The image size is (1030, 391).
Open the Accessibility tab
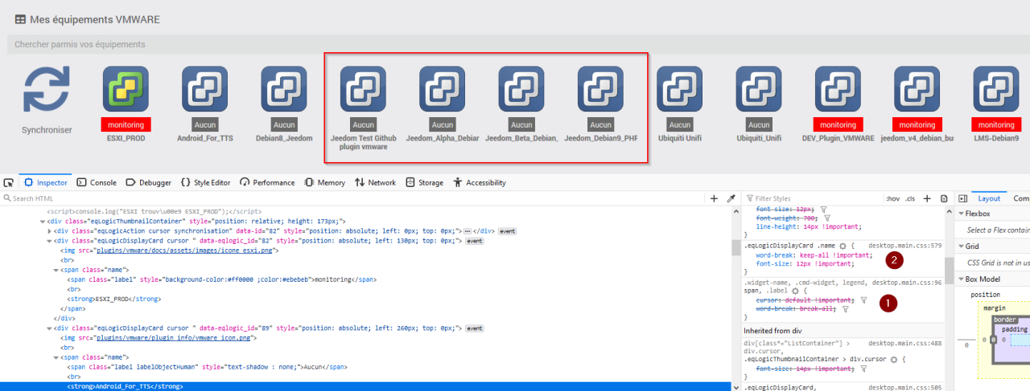click(x=480, y=182)
